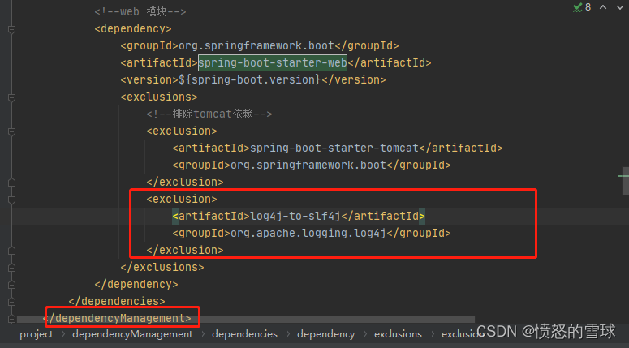Click the '</dependencyManagement>' closing tag

tap(117, 318)
